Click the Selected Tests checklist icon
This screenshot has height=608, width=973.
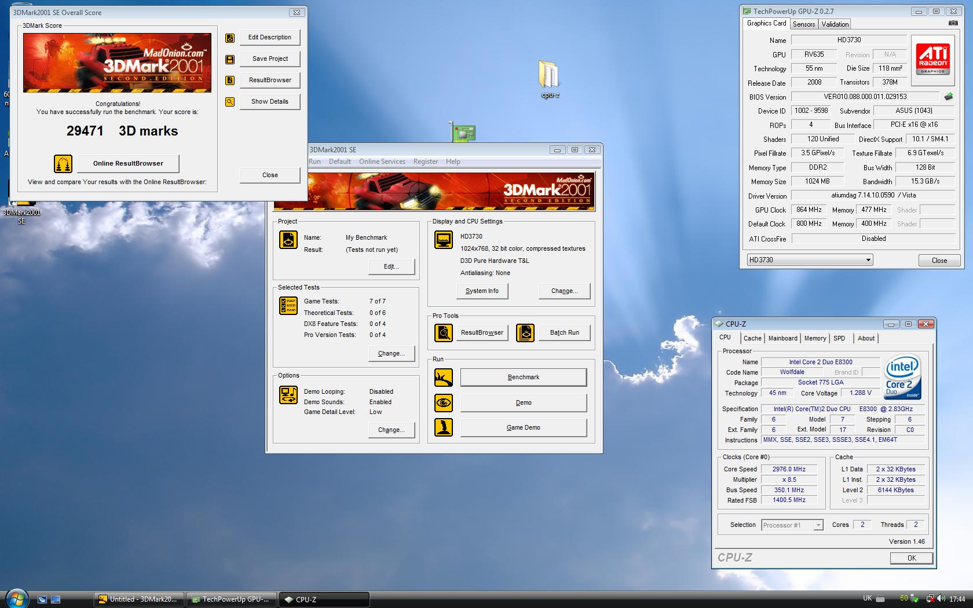click(288, 305)
